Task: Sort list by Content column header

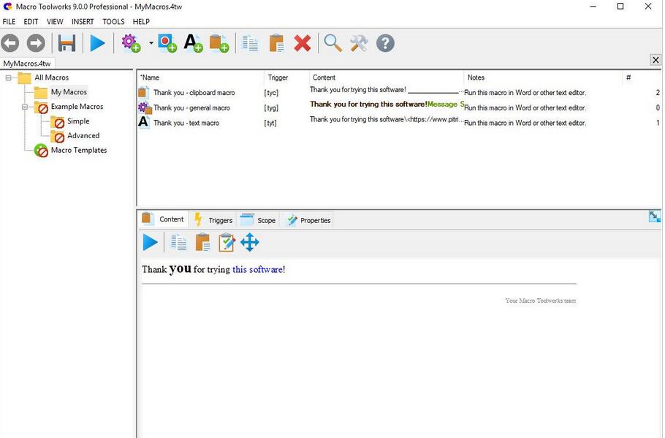Action: 387,78
